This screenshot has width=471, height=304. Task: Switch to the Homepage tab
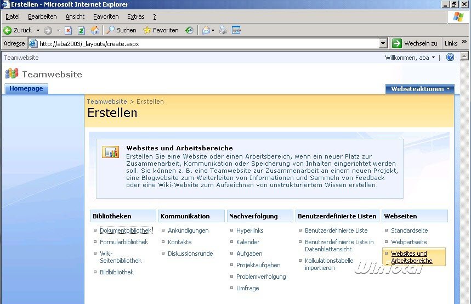pyautogui.click(x=26, y=88)
